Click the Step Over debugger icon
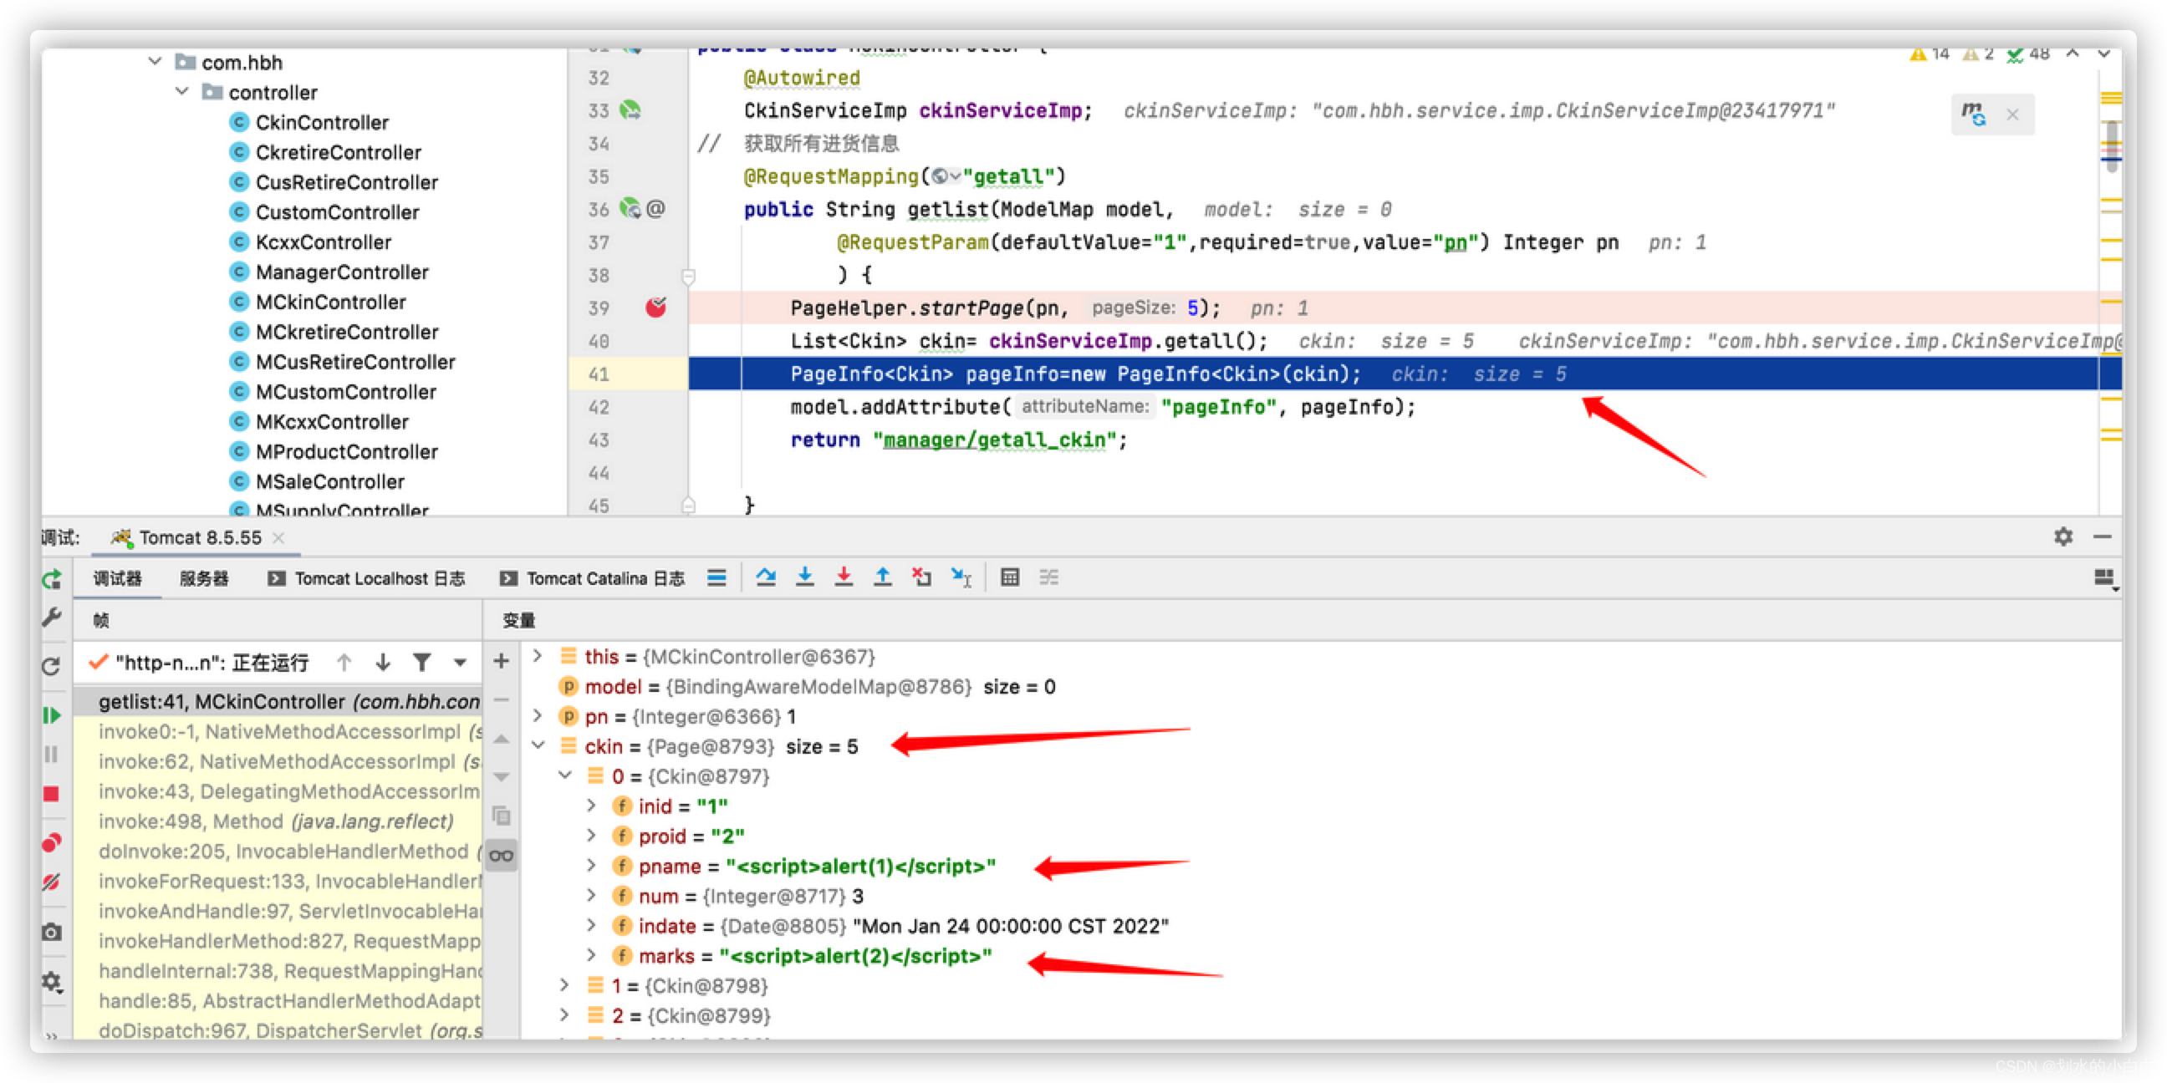Image resolution: width=2167 pixels, height=1083 pixels. 766,577
